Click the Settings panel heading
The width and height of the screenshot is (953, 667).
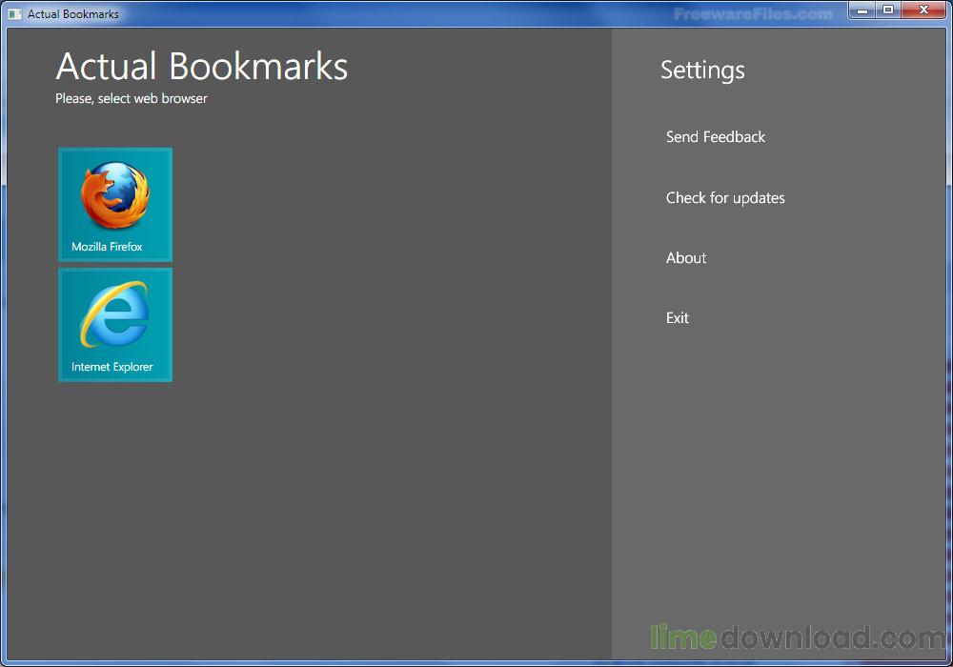click(702, 71)
